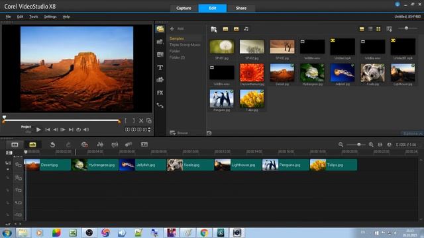Toggle show videos filter in library
Screen dimensions: 424x238
click(x=225, y=29)
